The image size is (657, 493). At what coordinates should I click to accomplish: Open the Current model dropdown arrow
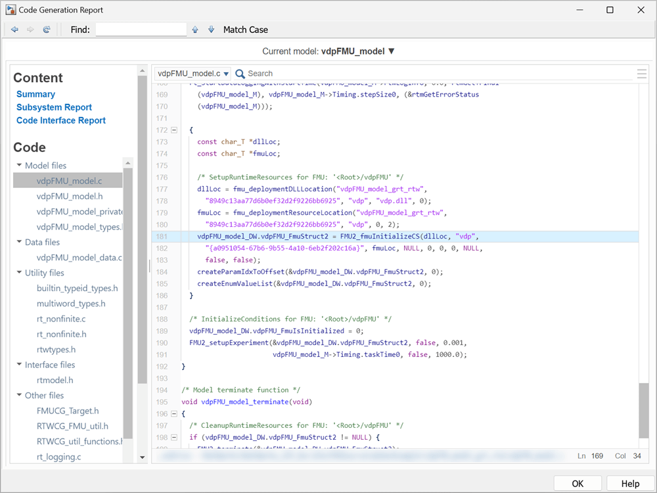click(392, 51)
